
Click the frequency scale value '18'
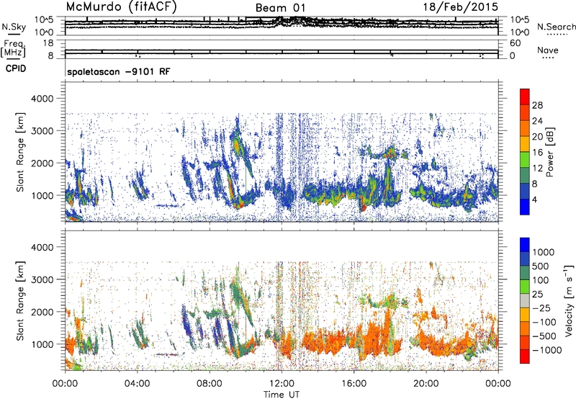48,43
